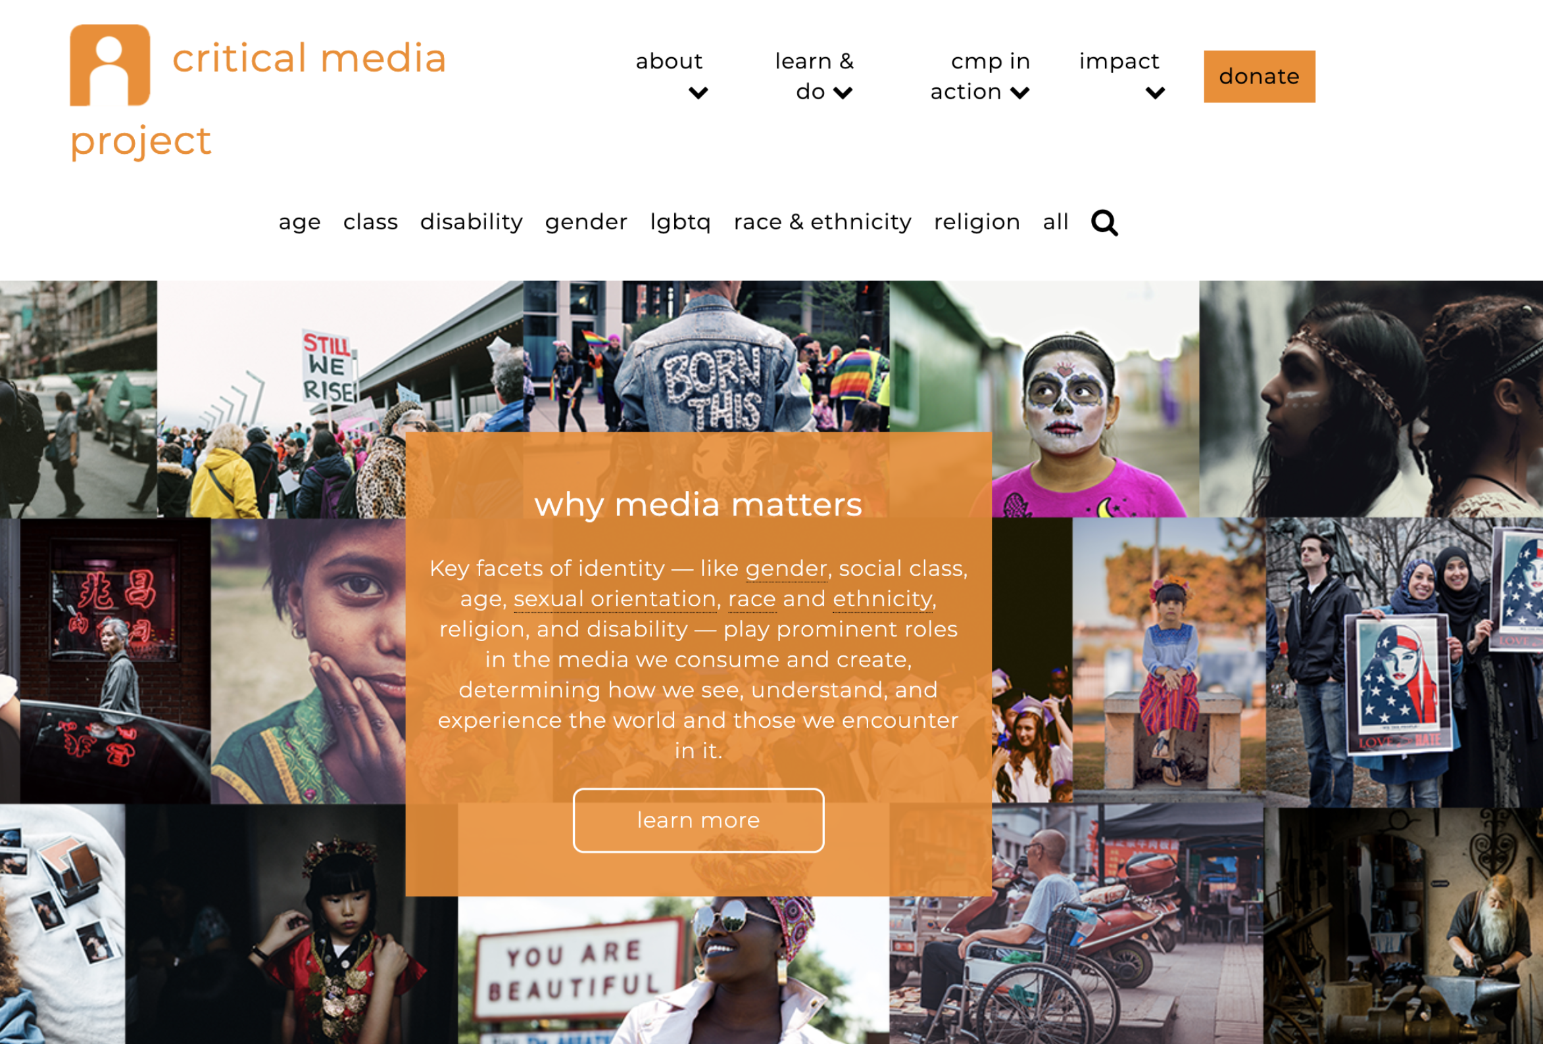Select the disability category

[472, 222]
